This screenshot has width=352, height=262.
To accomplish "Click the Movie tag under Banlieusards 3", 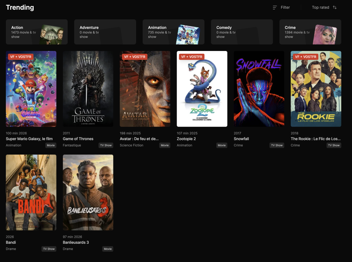I will coord(108,249).
